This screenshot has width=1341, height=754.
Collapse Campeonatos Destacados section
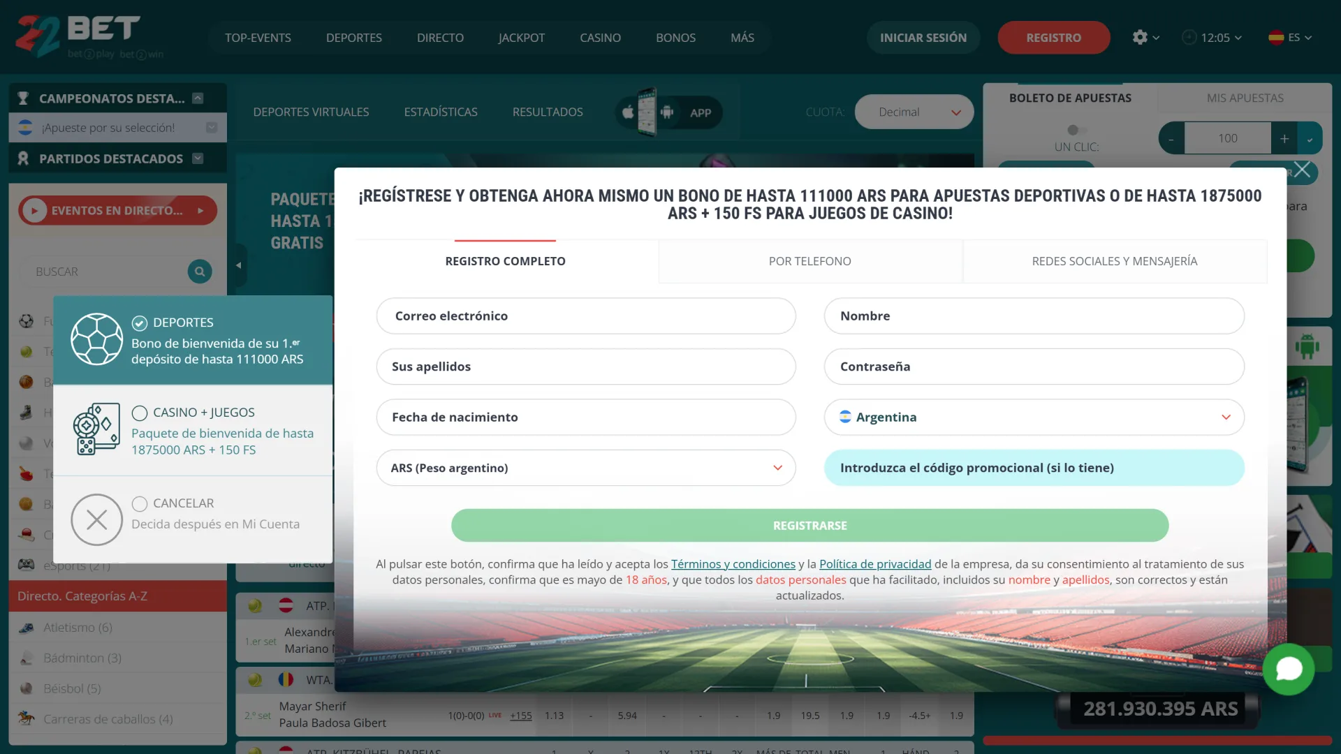[x=198, y=98]
